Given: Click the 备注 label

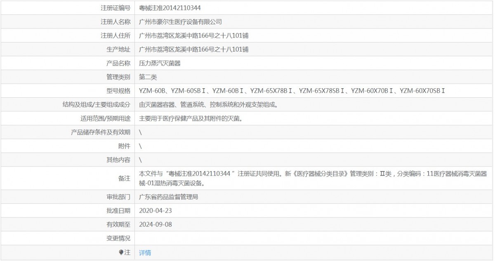Looking at the screenshot, I should tap(124, 178).
